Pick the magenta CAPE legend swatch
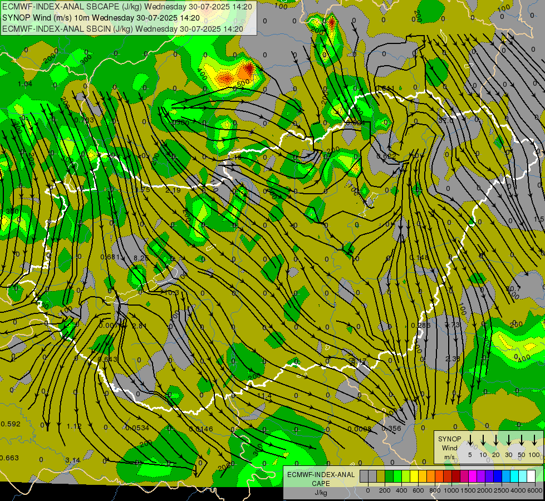Viewport: 545px width, 501px height. [473, 477]
